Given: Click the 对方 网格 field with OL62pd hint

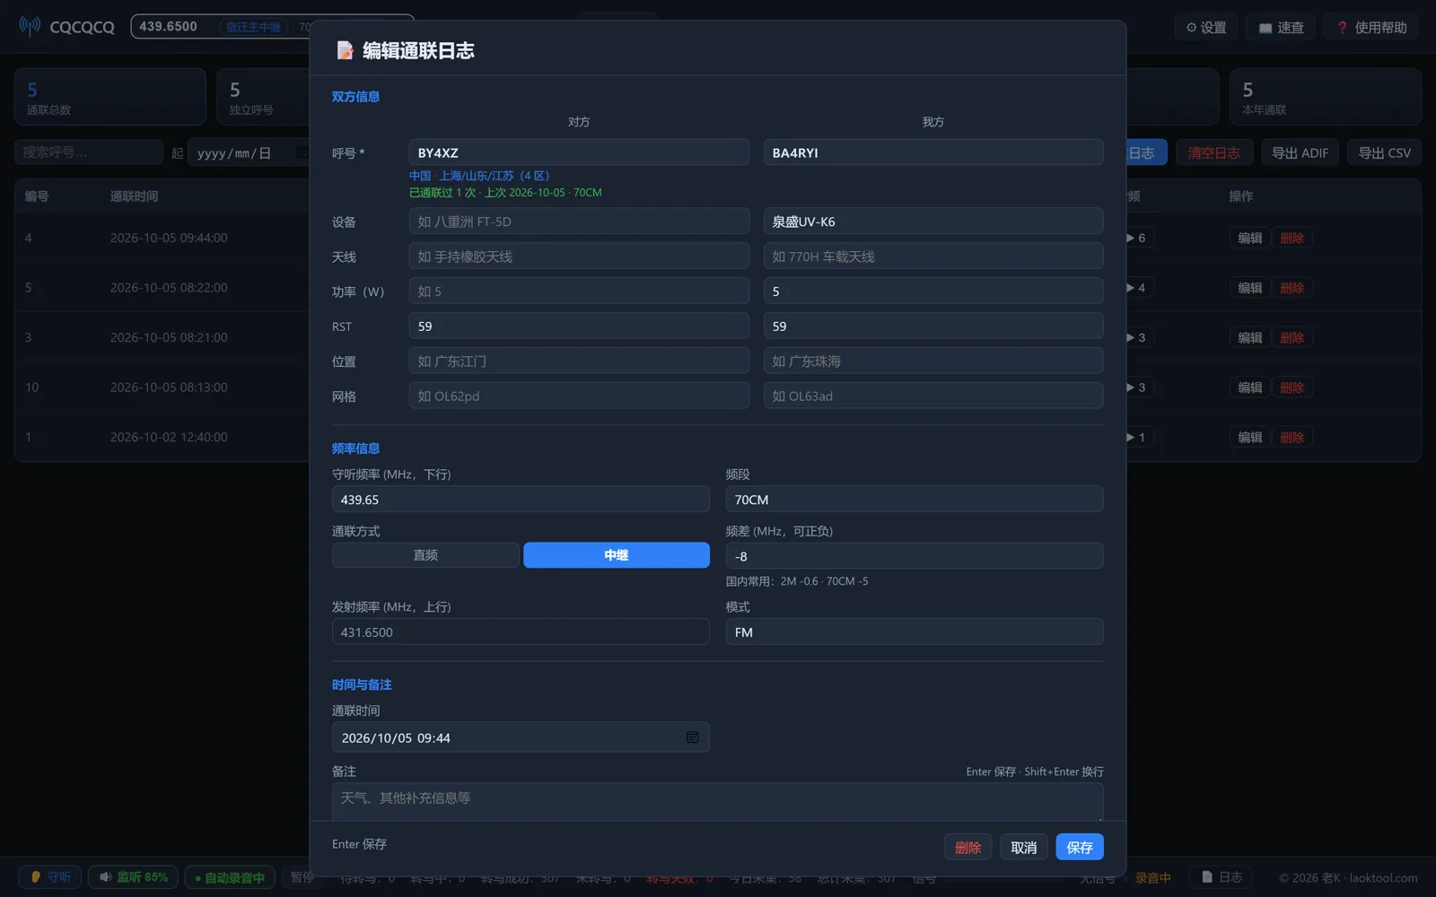Looking at the screenshot, I should [579, 396].
